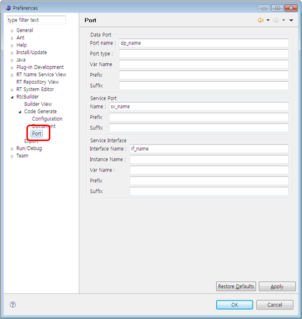Select Plug-in Development category

tap(40, 67)
